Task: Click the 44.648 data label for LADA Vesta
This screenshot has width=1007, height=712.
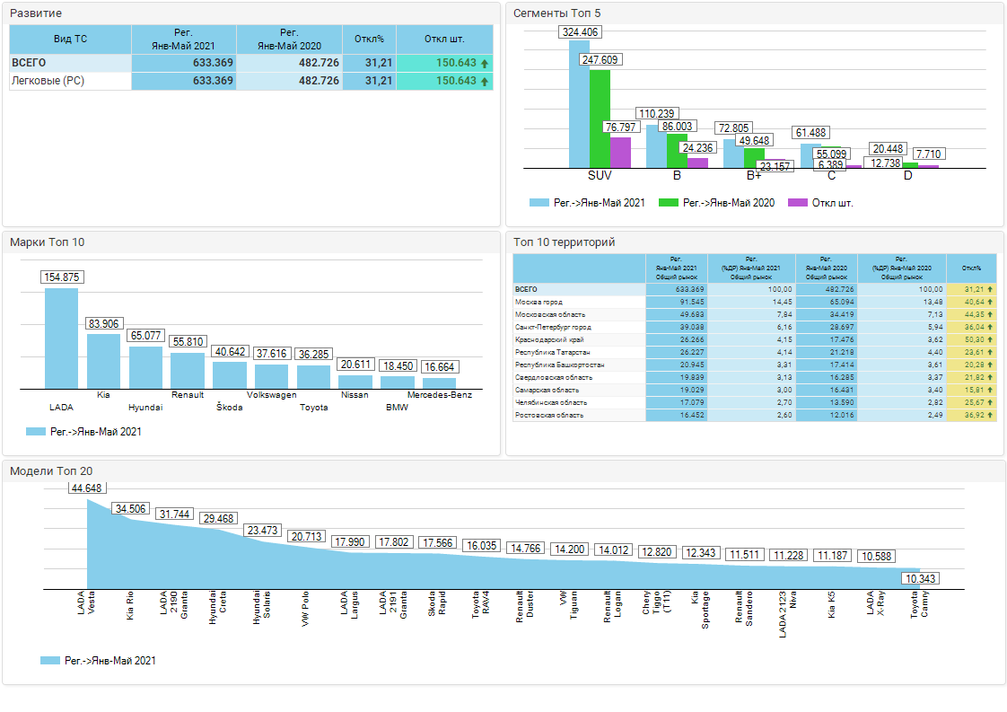Action: coord(87,488)
